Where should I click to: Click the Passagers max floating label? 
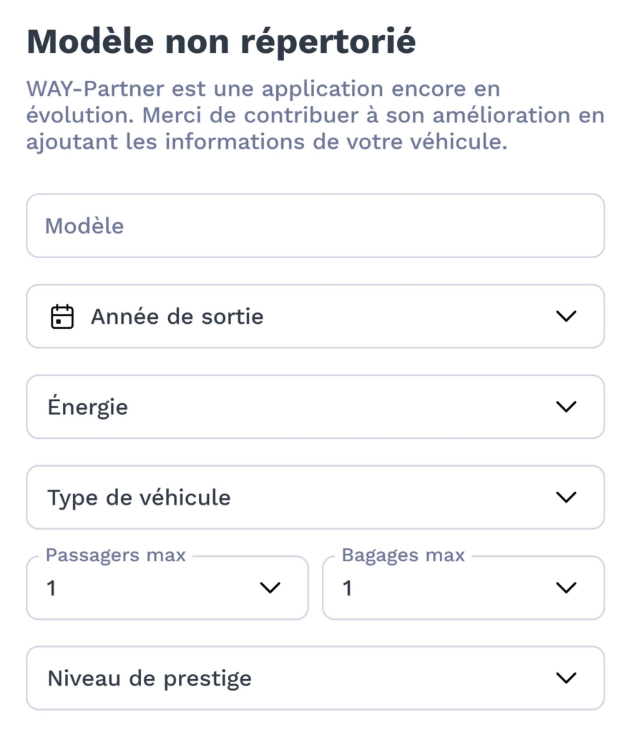coord(116,555)
